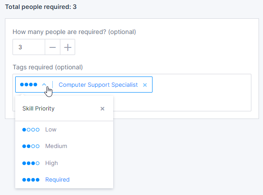Click the Skill Priority popup heading
This screenshot has height=195, width=263.
point(38,109)
